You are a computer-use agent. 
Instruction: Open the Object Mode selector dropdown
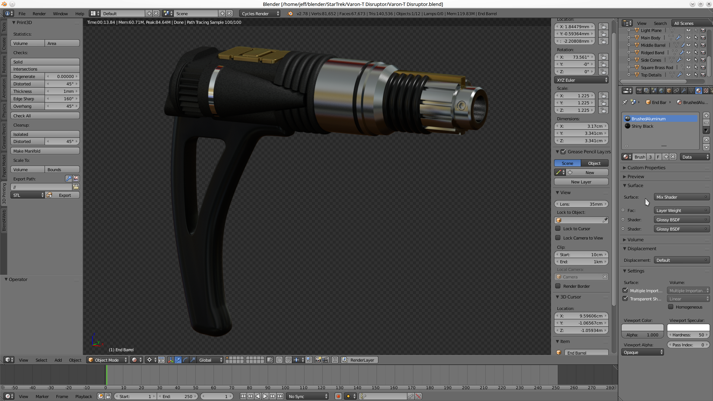(x=107, y=360)
